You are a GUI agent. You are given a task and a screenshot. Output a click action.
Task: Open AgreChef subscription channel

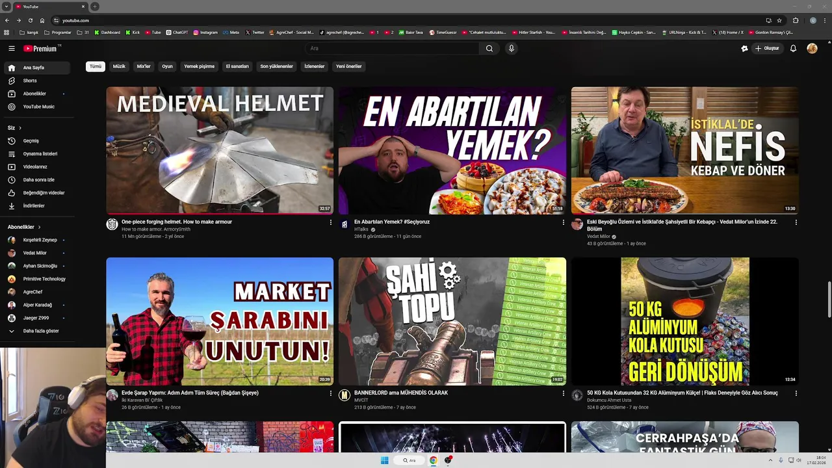pyautogui.click(x=36, y=292)
